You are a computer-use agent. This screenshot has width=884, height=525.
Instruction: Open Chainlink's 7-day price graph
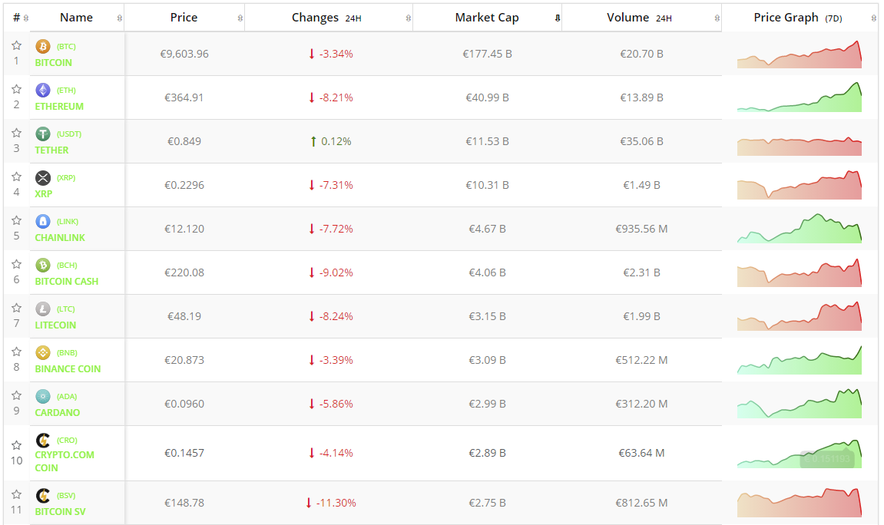799,229
